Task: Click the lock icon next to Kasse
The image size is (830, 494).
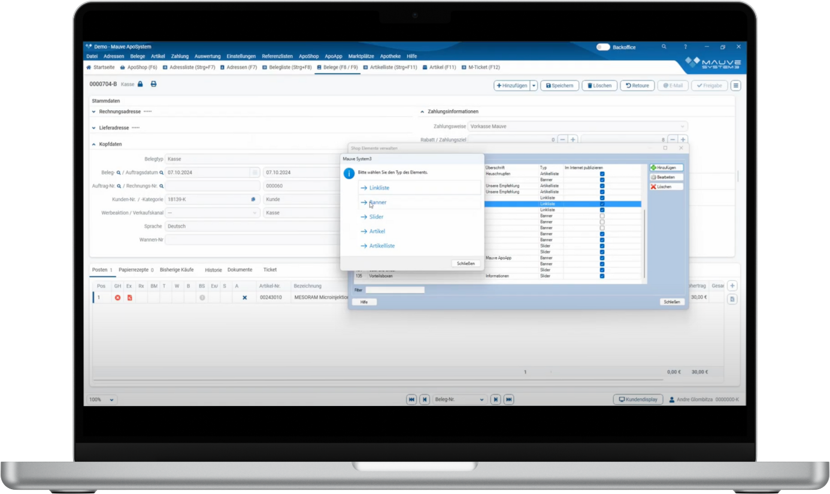Action: (140, 84)
